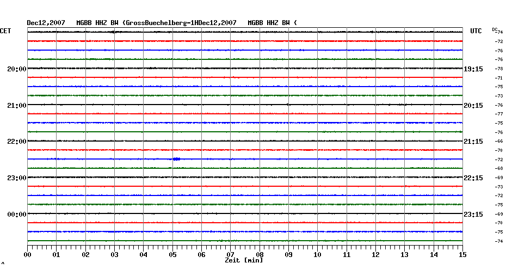
Task: Click GrossBuechelberg station name in the title
Action: [x=156, y=23]
